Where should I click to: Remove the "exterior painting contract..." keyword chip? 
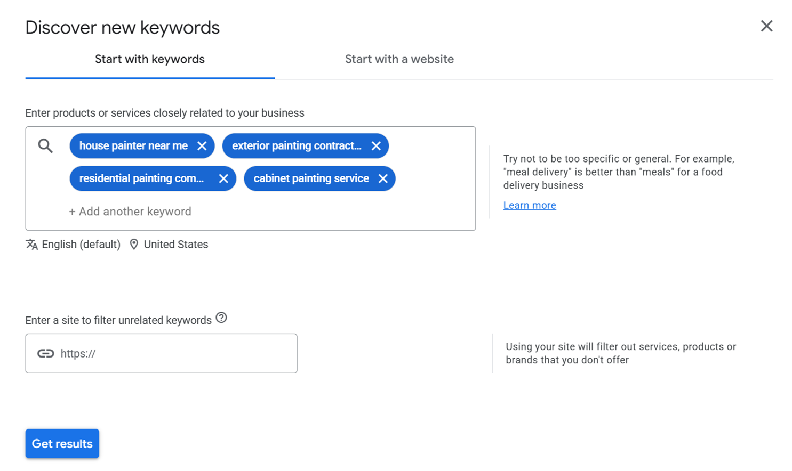[376, 146]
